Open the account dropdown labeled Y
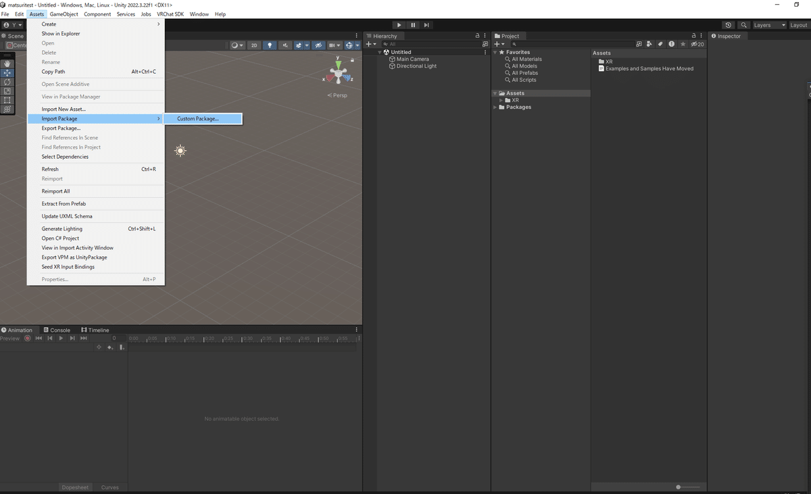The height and width of the screenshot is (494, 811). 13,25
